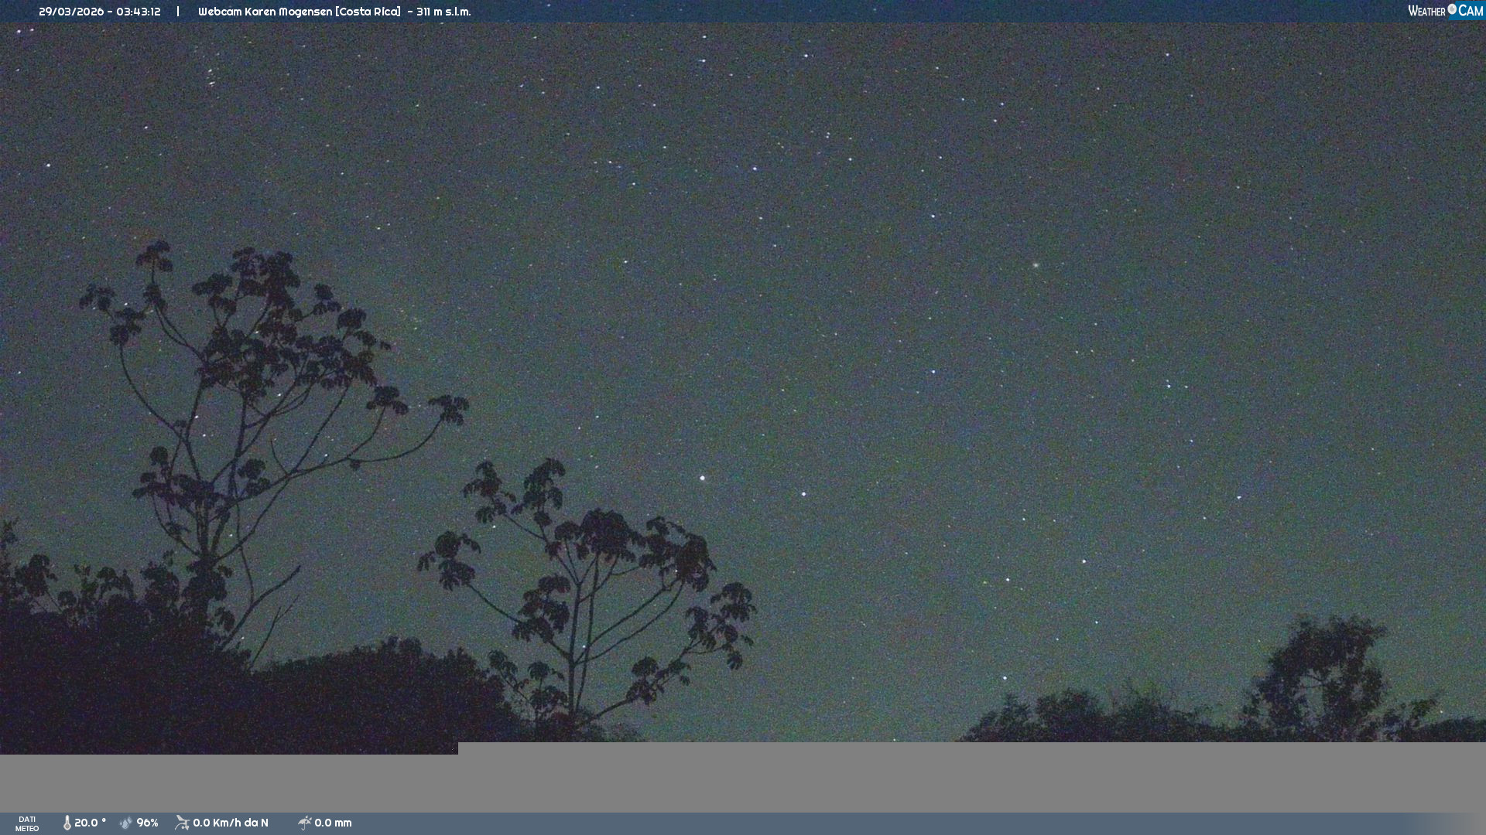Click the 311 m s.l.m. altitude text
The image size is (1486, 835).
[443, 12]
